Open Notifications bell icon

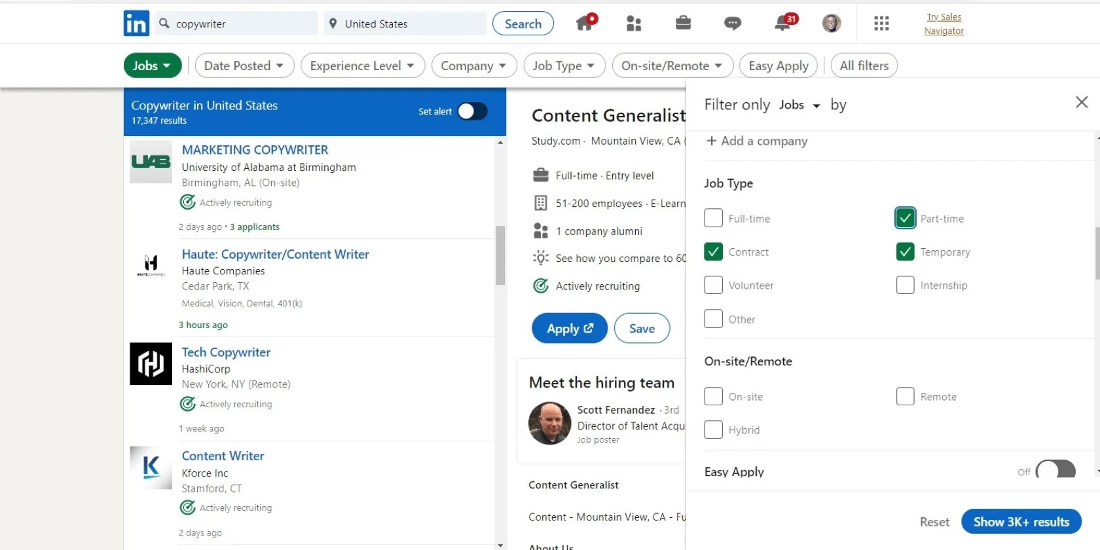click(x=783, y=23)
